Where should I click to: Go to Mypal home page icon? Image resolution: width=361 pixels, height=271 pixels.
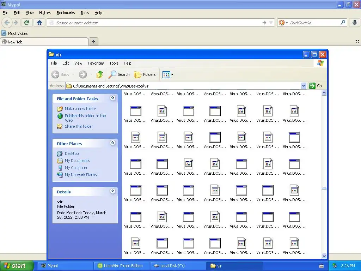[x=39, y=23]
